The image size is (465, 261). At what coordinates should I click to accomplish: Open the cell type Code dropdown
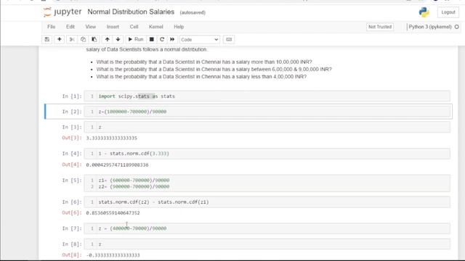point(200,39)
